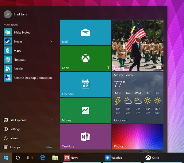Image resolution: width=184 pixels, height=163 pixels.
Task: Open Sticky Notes from most used list
Action: pos(21,32)
